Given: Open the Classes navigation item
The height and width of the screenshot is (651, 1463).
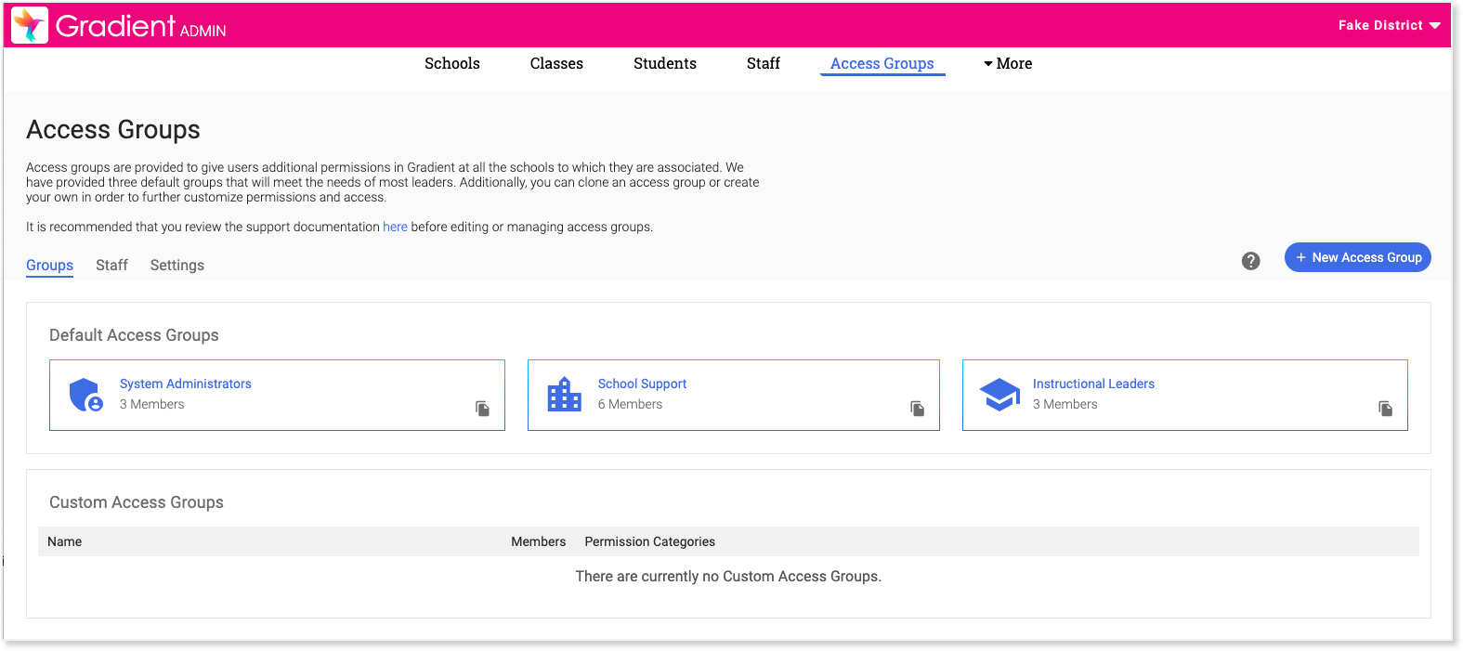Looking at the screenshot, I should [556, 63].
